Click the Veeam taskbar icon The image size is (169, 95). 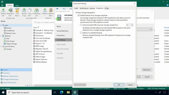75,92
